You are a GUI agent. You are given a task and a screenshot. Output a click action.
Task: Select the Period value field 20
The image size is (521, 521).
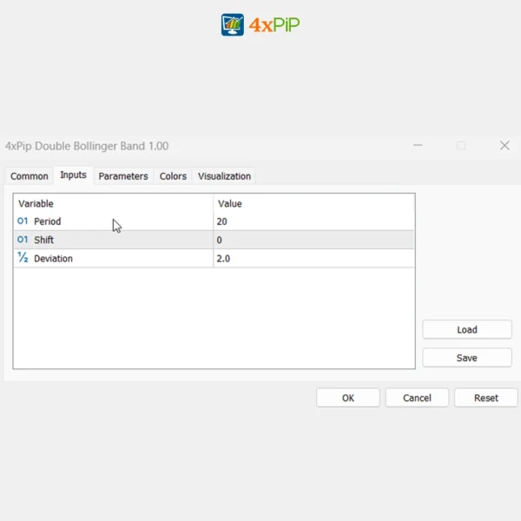pos(313,221)
